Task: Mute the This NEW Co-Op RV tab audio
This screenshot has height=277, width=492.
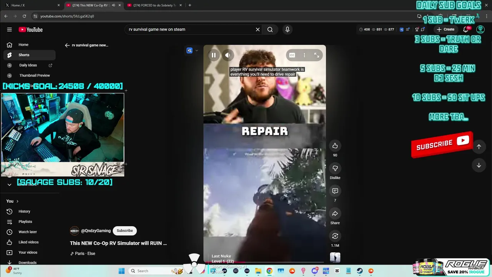Action: (113, 5)
